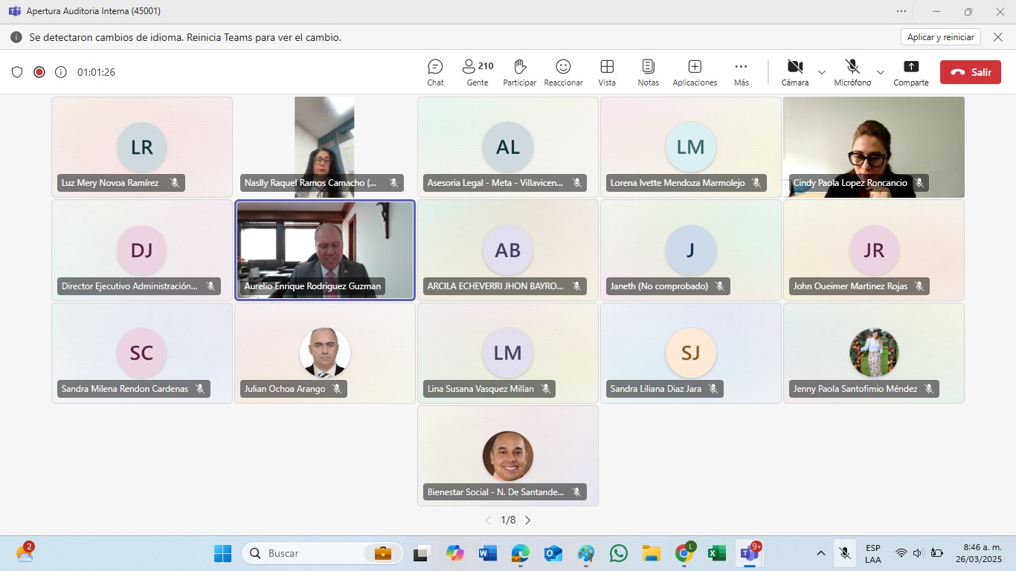Toggle taskbar microphone mute icon
Screen dimensions: 1016x571
click(x=844, y=553)
